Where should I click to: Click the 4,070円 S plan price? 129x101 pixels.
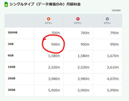pyautogui.click(x=113, y=79)
